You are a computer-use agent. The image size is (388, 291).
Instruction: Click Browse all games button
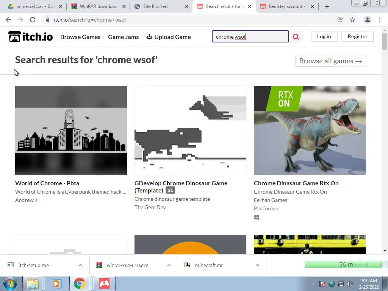coord(330,61)
